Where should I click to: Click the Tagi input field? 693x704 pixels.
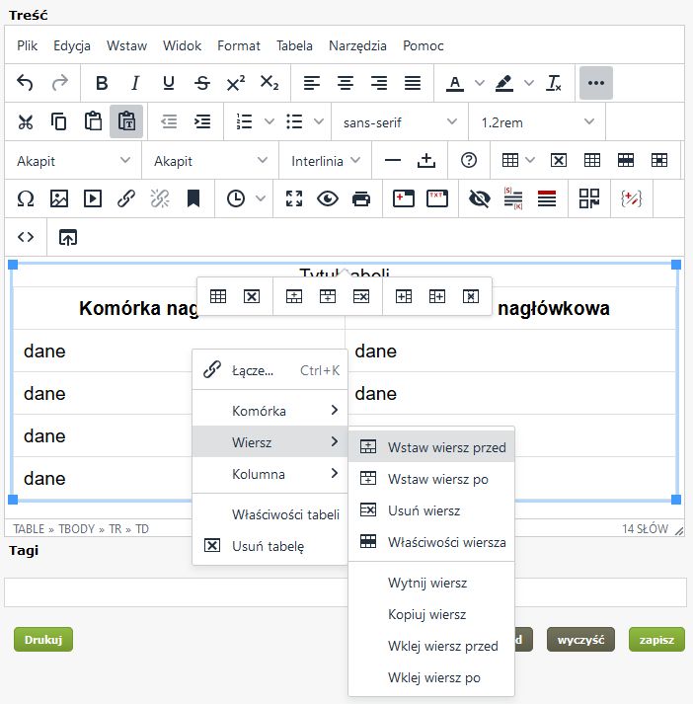[346, 592]
